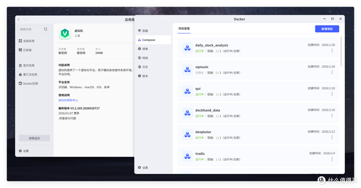The image size is (361, 188).
Task: Select the deeptutor project name
Action: pyautogui.click(x=203, y=132)
